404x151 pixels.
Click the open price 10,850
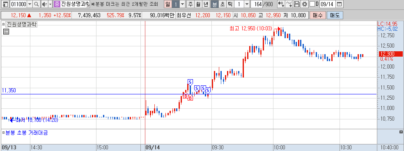point(248,15)
